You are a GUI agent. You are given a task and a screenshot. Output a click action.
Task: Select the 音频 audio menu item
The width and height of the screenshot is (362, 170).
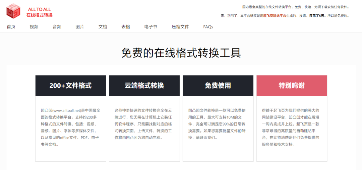click(x=57, y=27)
